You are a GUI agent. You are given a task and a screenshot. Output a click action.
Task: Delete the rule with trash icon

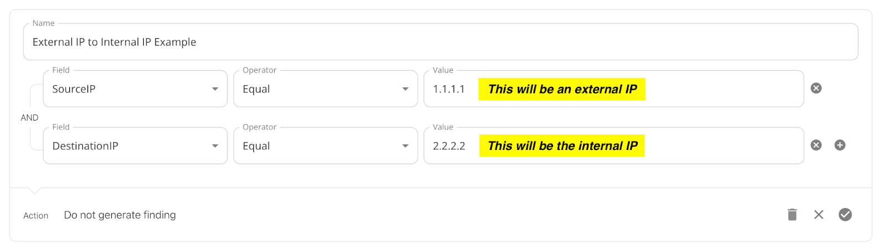792,214
